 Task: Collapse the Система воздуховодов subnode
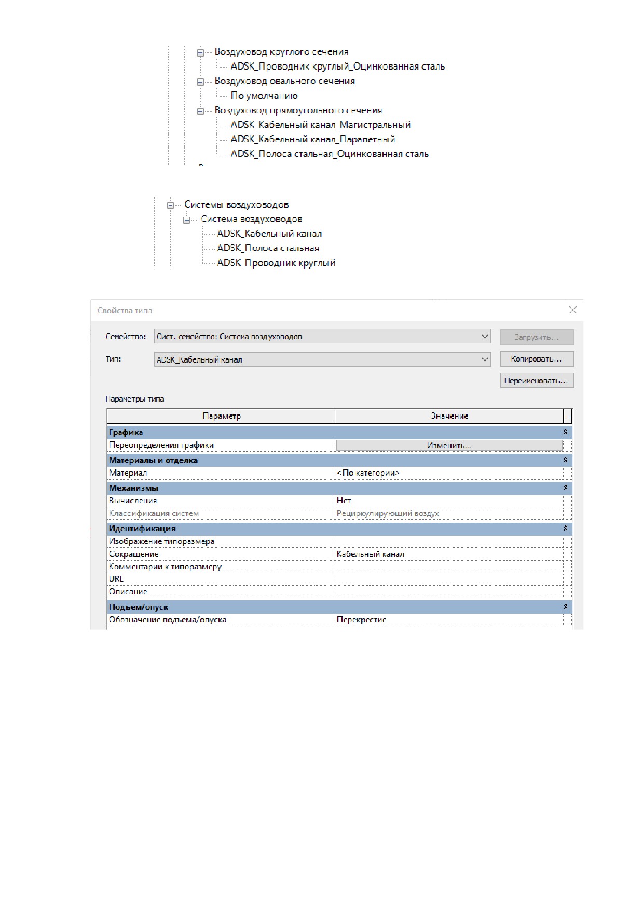186,220
